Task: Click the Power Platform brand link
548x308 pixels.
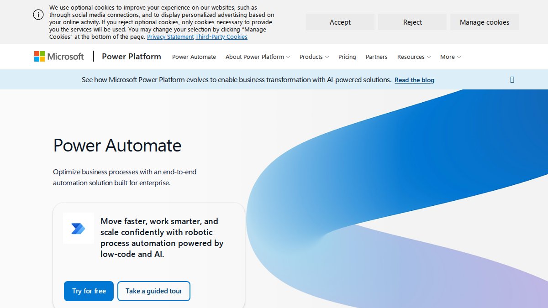Action: click(x=132, y=57)
